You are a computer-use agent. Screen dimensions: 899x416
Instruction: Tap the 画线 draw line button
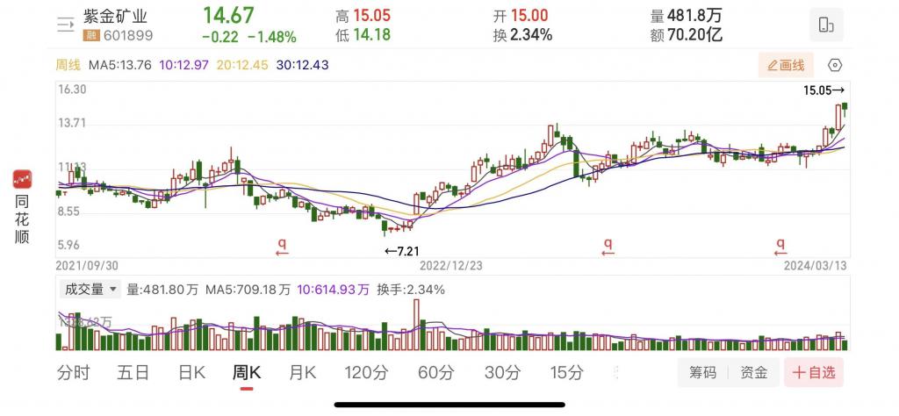pos(786,65)
